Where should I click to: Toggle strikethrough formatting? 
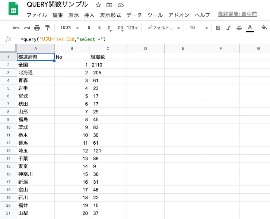(239, 28)
